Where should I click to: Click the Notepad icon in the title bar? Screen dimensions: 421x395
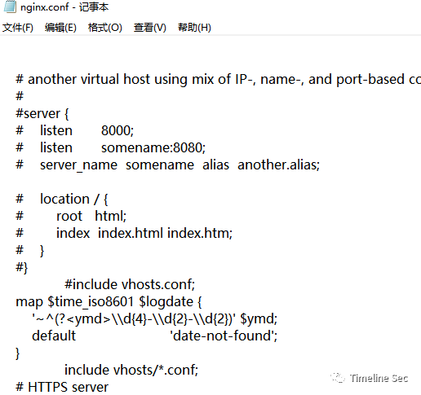pos(10,7)
